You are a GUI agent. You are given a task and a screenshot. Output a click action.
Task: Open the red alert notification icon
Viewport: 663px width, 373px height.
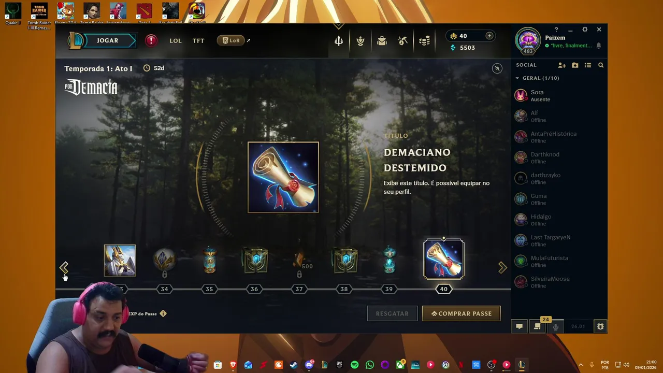[151, 40]
